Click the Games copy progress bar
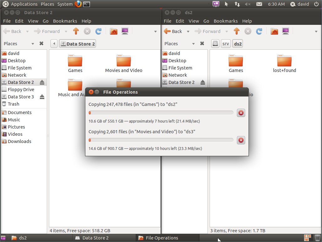This screenshot has width=322, height=242. [x=161, y=113]
